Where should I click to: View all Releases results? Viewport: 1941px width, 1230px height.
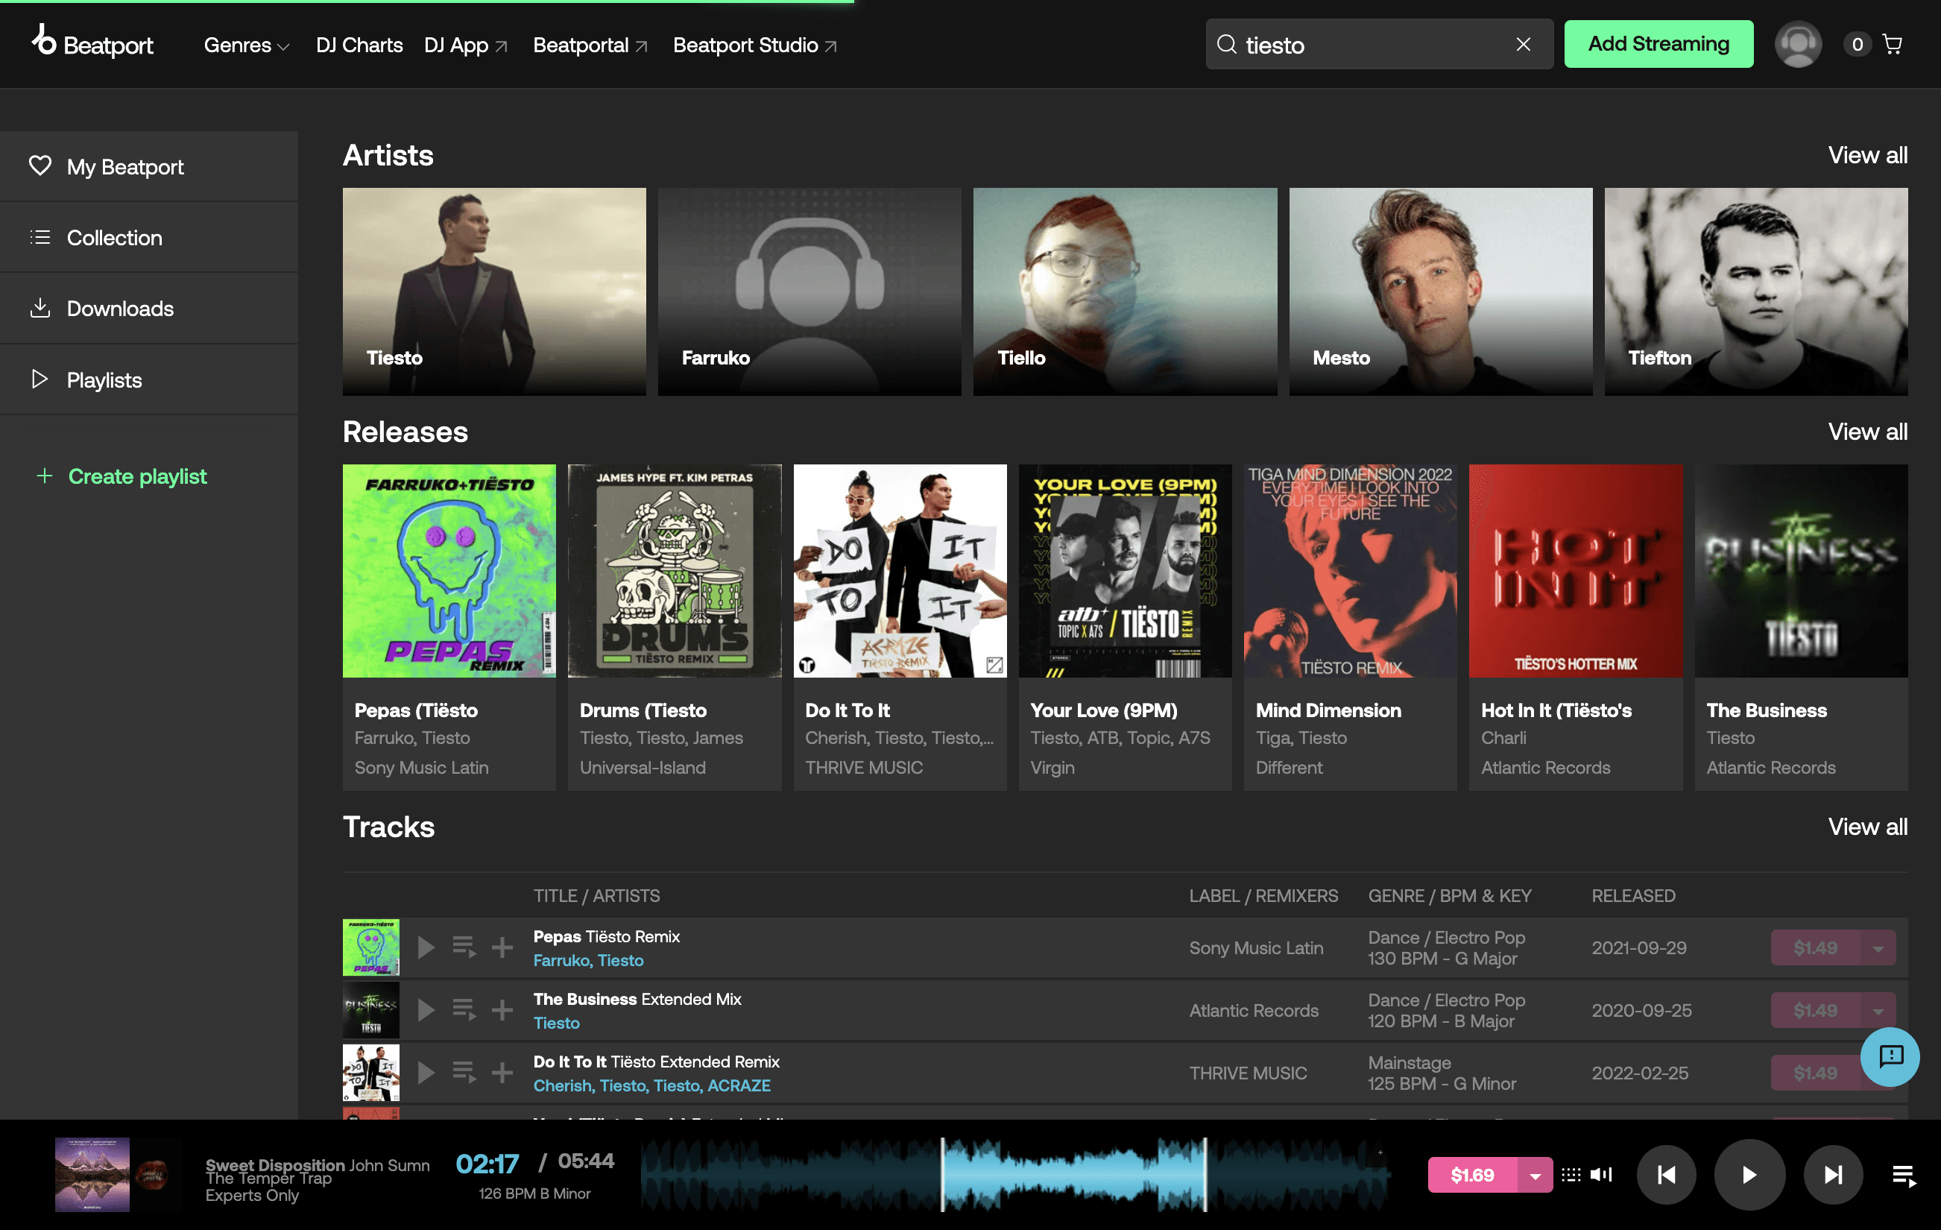pyautogui.click(x=1867, y=431)
